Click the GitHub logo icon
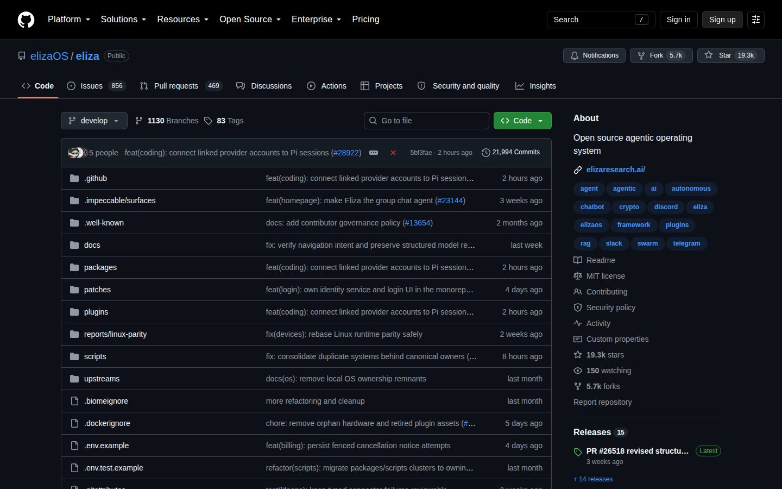The height and width of the screenshot is (489, 782). [26, 20]
